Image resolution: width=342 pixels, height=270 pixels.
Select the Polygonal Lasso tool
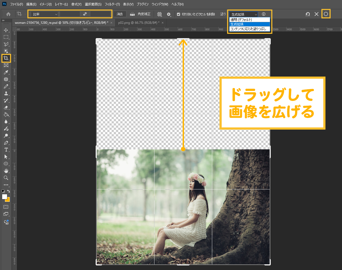(6, 44)
